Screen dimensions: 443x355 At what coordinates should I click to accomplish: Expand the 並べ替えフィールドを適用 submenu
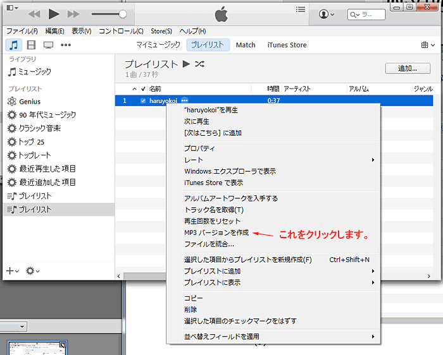(x=280, y=337)
